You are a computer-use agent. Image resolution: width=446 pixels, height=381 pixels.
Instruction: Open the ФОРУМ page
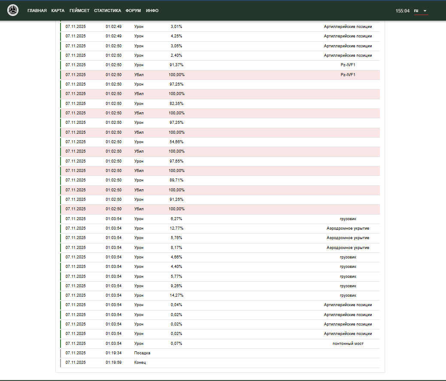[133, 11]
